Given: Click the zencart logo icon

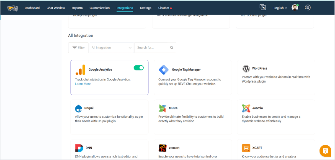Looking at the screenshot, I should (162, 148).
